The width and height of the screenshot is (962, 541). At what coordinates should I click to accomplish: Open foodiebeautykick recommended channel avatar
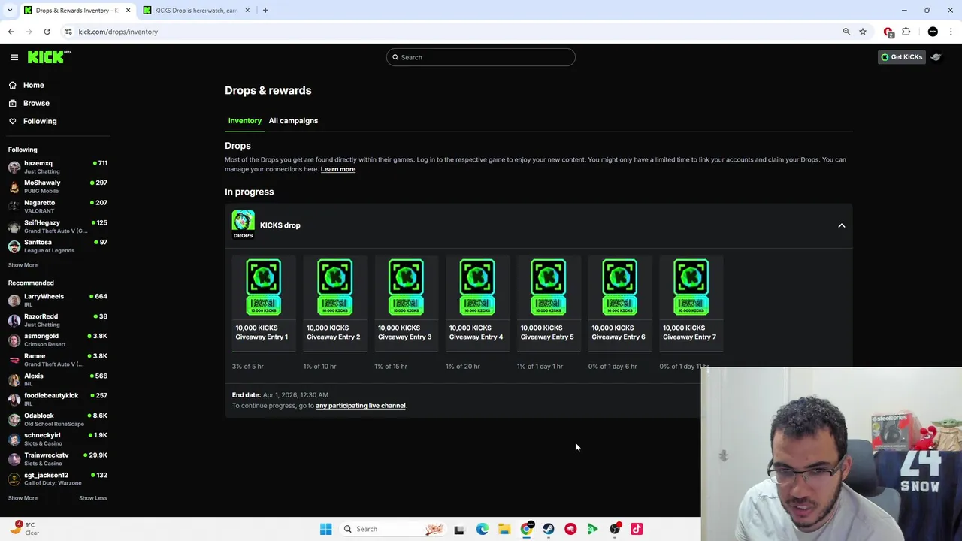[14, 400]
